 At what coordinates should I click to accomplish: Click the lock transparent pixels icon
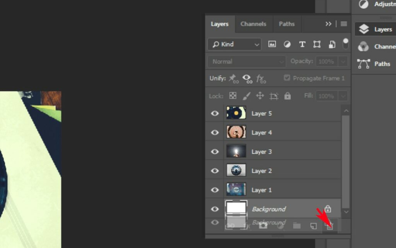coord(233,96)
